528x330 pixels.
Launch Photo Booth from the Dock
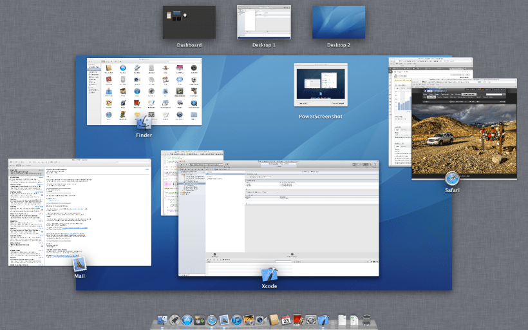click(x=298, y=320)
